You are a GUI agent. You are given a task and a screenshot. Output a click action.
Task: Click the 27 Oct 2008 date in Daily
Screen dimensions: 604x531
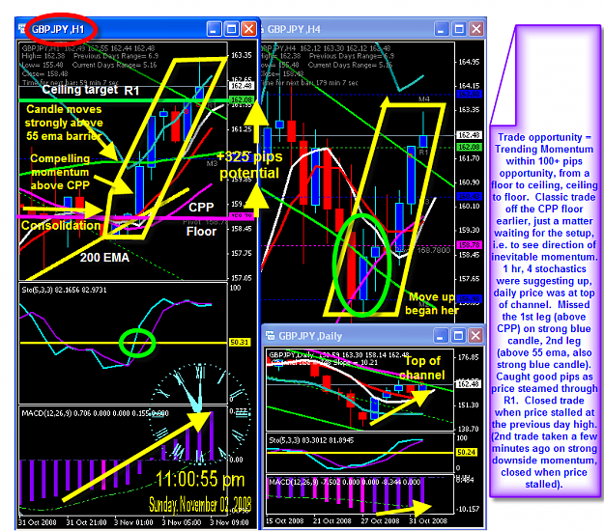tap(380, 521)
